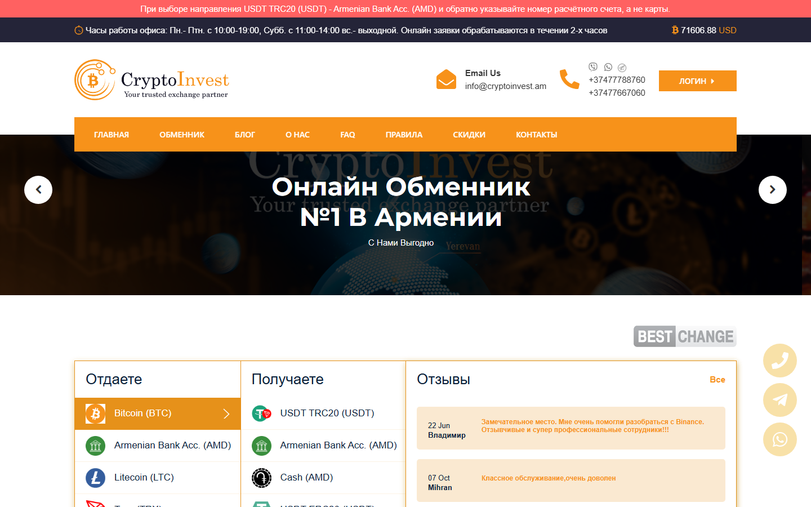Click the floating WhatsApp button

click(780, 439)
